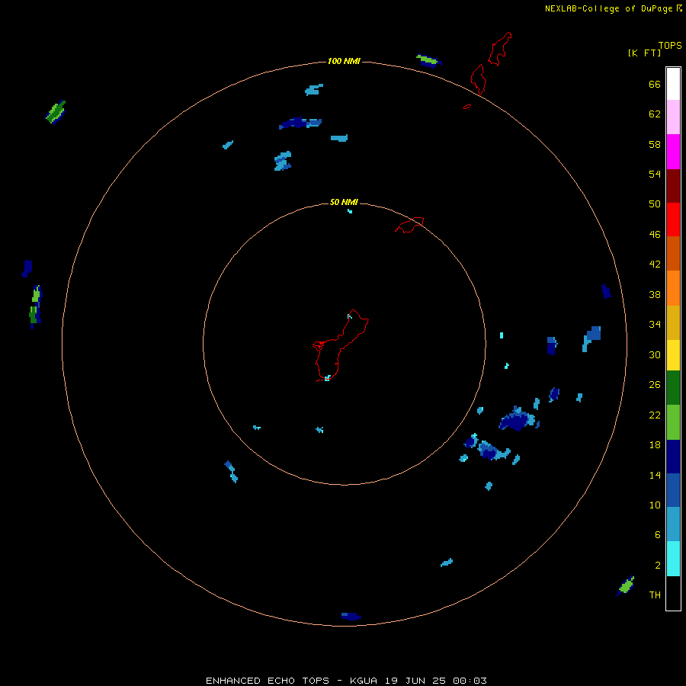
Task: Click the yellow 34 kft legend swatch
Action: pos(673,354)
